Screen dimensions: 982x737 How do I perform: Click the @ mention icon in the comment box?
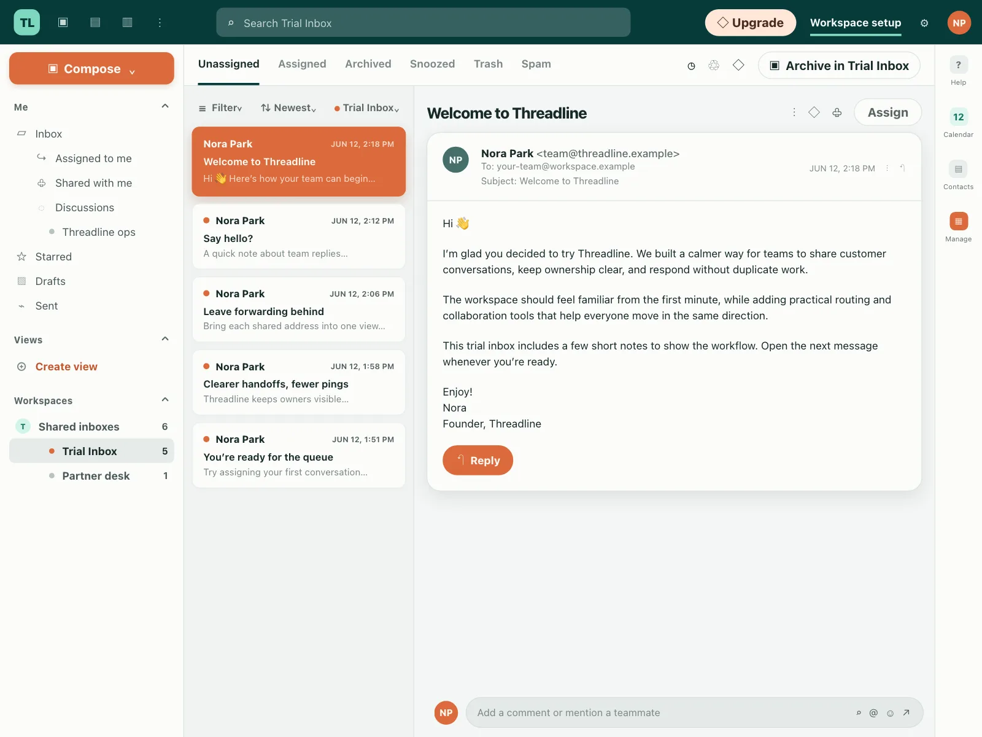click(x=874, y=713)
